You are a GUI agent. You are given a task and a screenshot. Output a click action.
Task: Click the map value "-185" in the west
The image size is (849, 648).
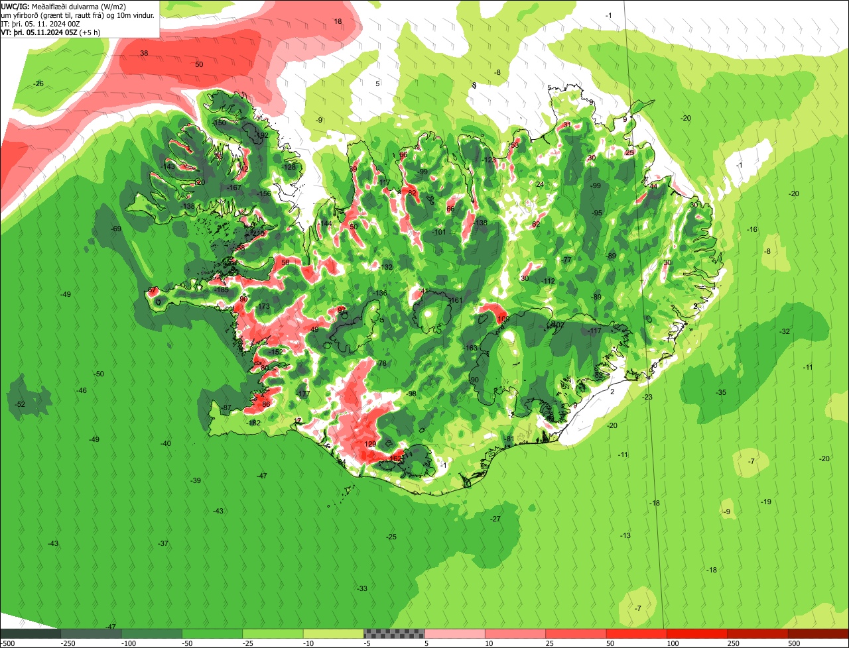pos(222,290)
